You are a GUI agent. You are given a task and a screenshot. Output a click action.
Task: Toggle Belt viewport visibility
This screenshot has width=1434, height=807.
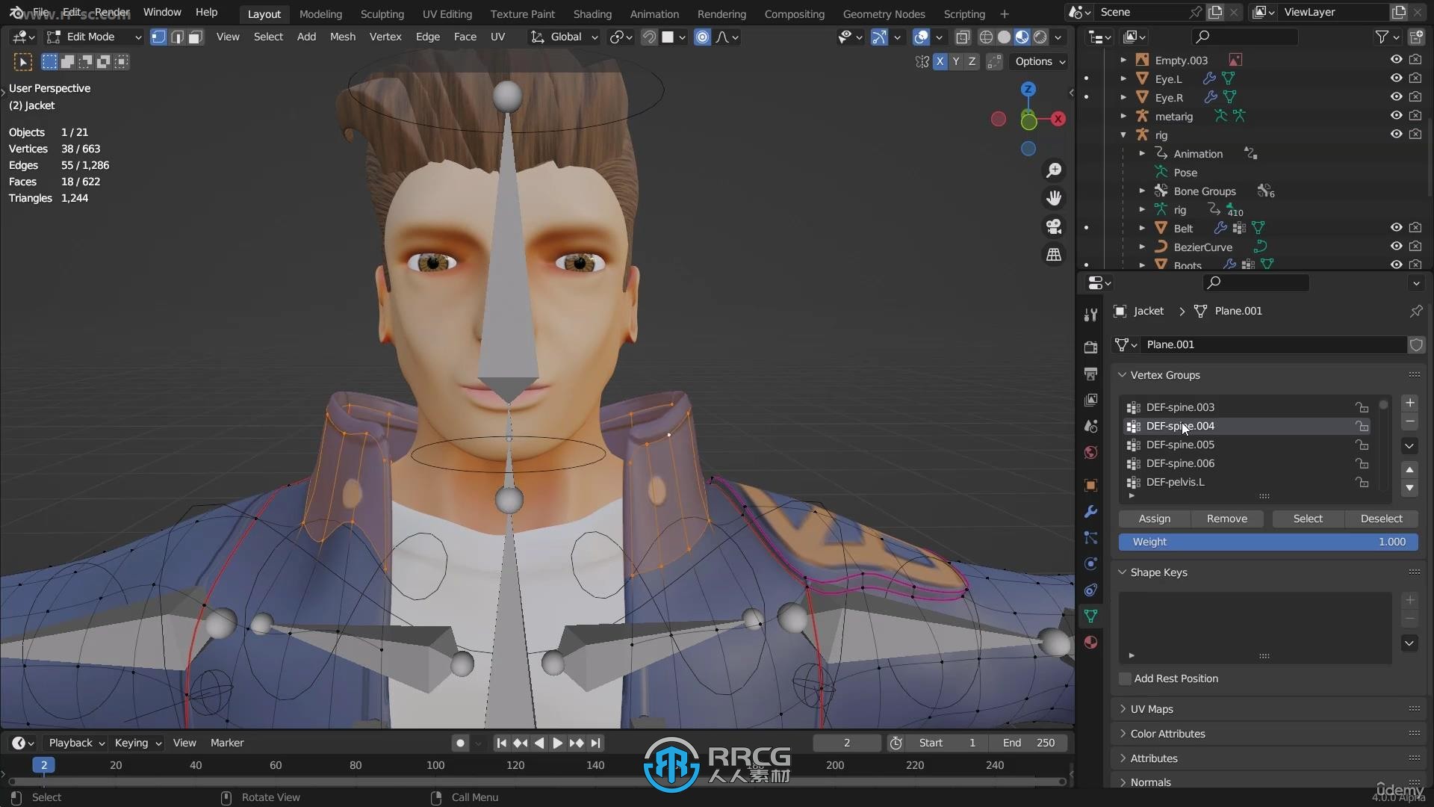1396,228
